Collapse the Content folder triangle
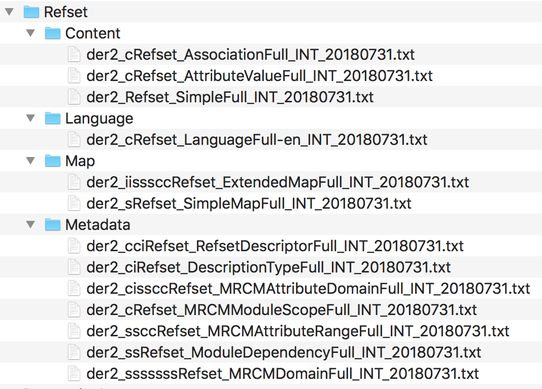This screenshot has height=389, width=542. pyautogui.click(x=31, y=33)
